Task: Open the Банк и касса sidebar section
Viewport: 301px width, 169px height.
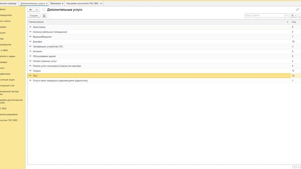Action: coord(5,21)
